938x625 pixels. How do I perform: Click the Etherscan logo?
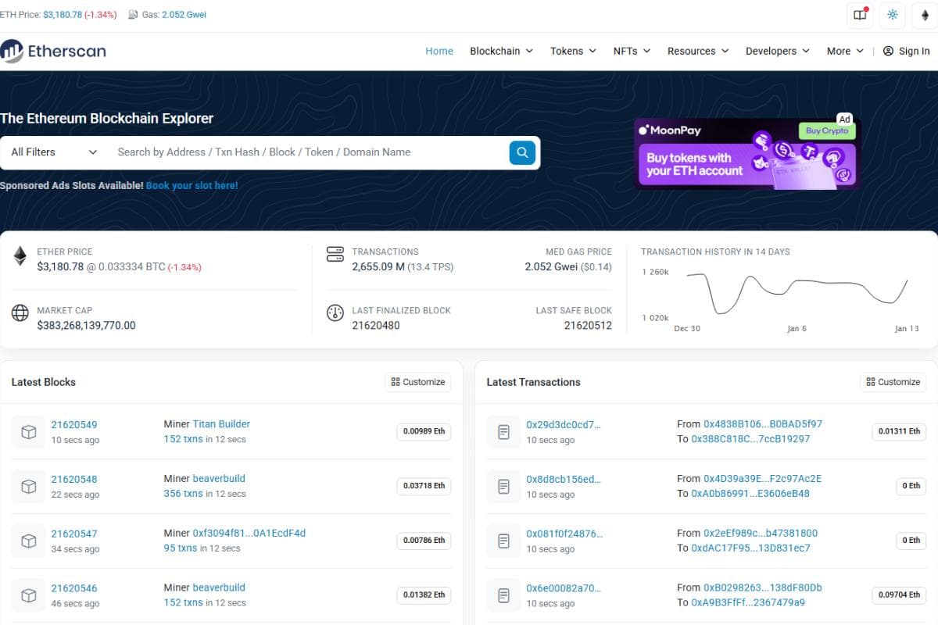point(55,51)
